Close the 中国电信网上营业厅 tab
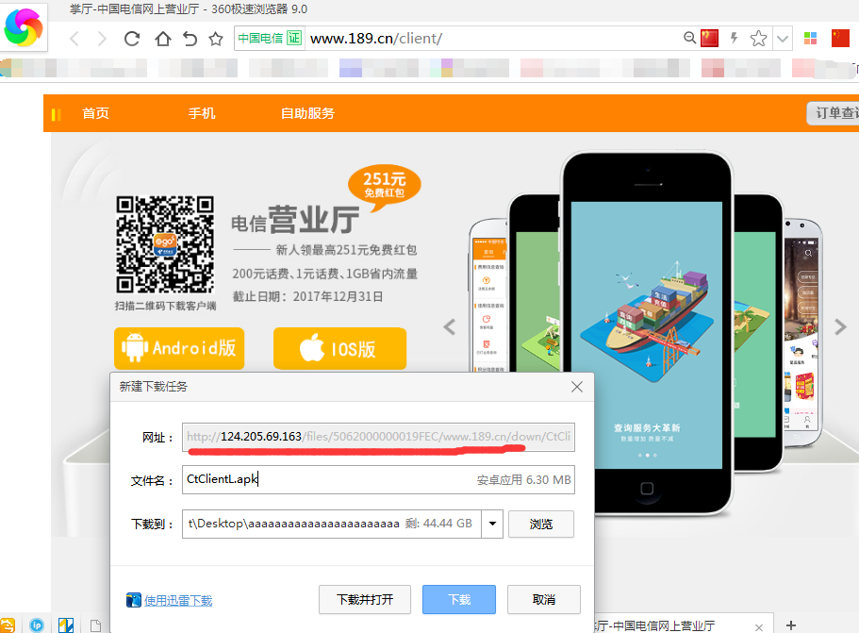The width and height of the screenshot is (859, 633). [x=759, y=627]
